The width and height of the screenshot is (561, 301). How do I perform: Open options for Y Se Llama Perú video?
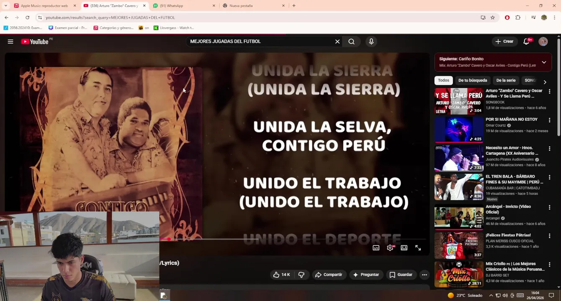click(549, 91)
